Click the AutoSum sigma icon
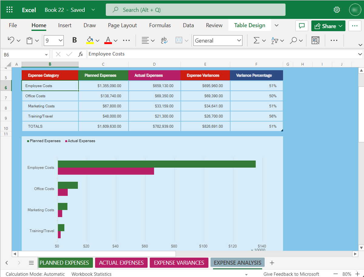The width and height of the screenshot is (364, 277). coord(257,40)
